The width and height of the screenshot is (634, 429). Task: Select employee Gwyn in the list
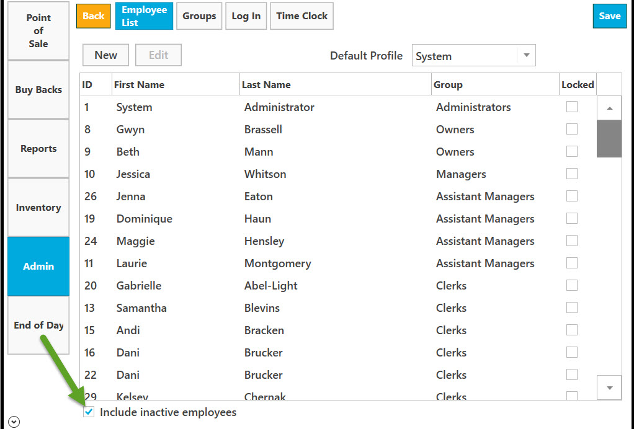130,130
